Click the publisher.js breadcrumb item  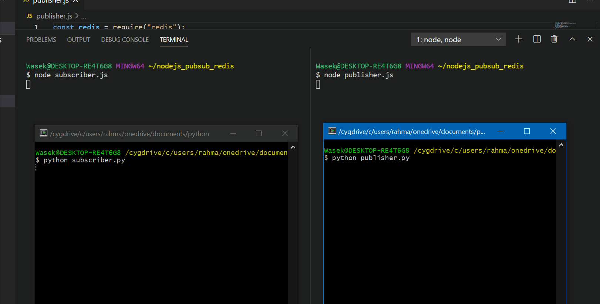(x=54, y=16)
